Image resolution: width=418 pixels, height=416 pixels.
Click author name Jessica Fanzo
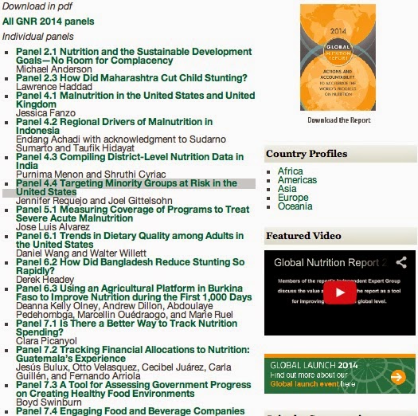click(x=46, y=113)
